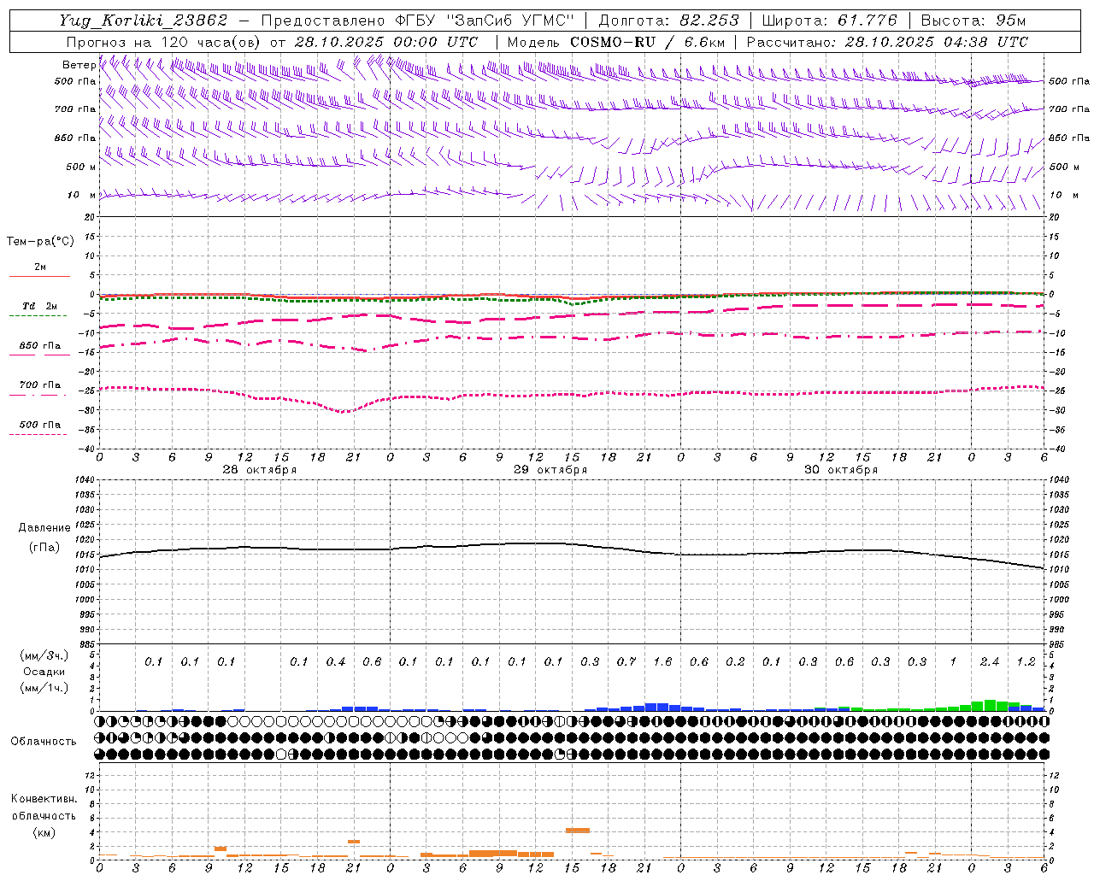Click the Облачность cloud cover label
This screenshot has width=1094, height=875.
(44, 741)
